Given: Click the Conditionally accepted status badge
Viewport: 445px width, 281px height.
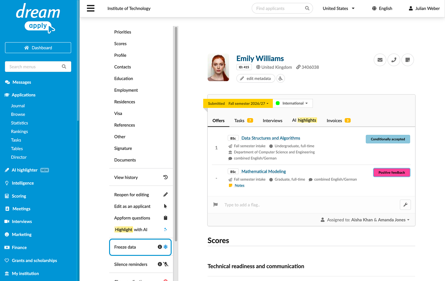Looking at the screenshot, I should click(388, 139).
